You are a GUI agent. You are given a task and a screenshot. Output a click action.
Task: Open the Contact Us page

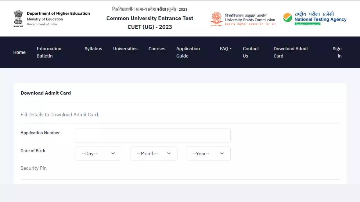pos(250,52)
